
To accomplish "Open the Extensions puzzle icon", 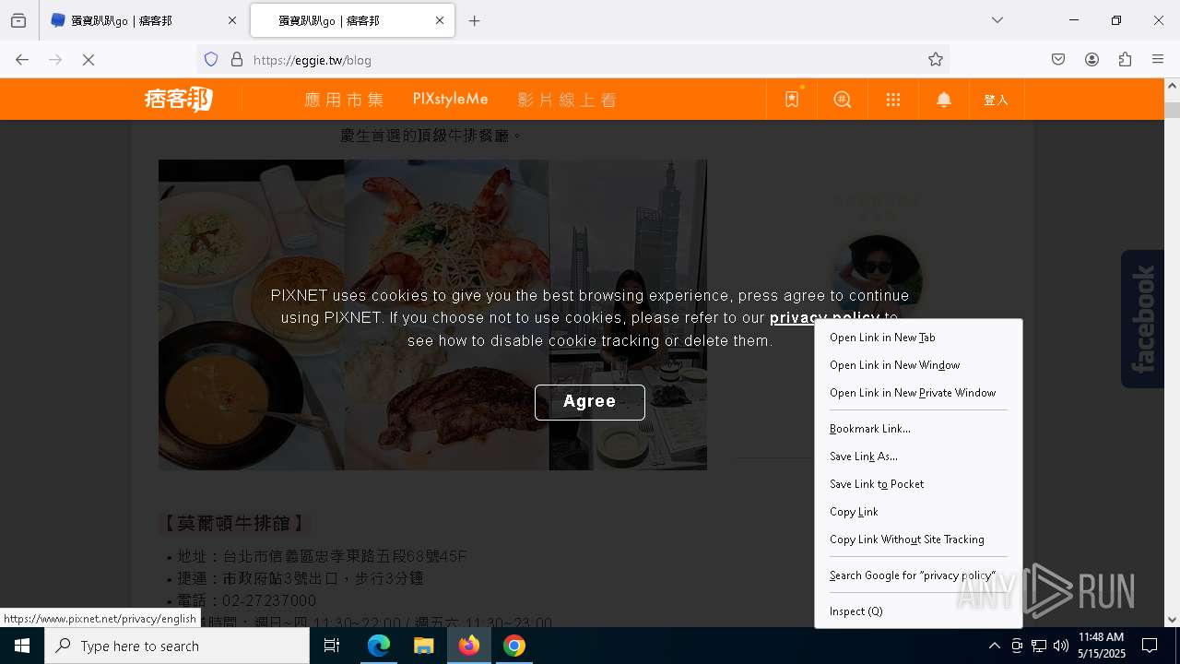I will pyautogui.click(x=1125, y=59).
